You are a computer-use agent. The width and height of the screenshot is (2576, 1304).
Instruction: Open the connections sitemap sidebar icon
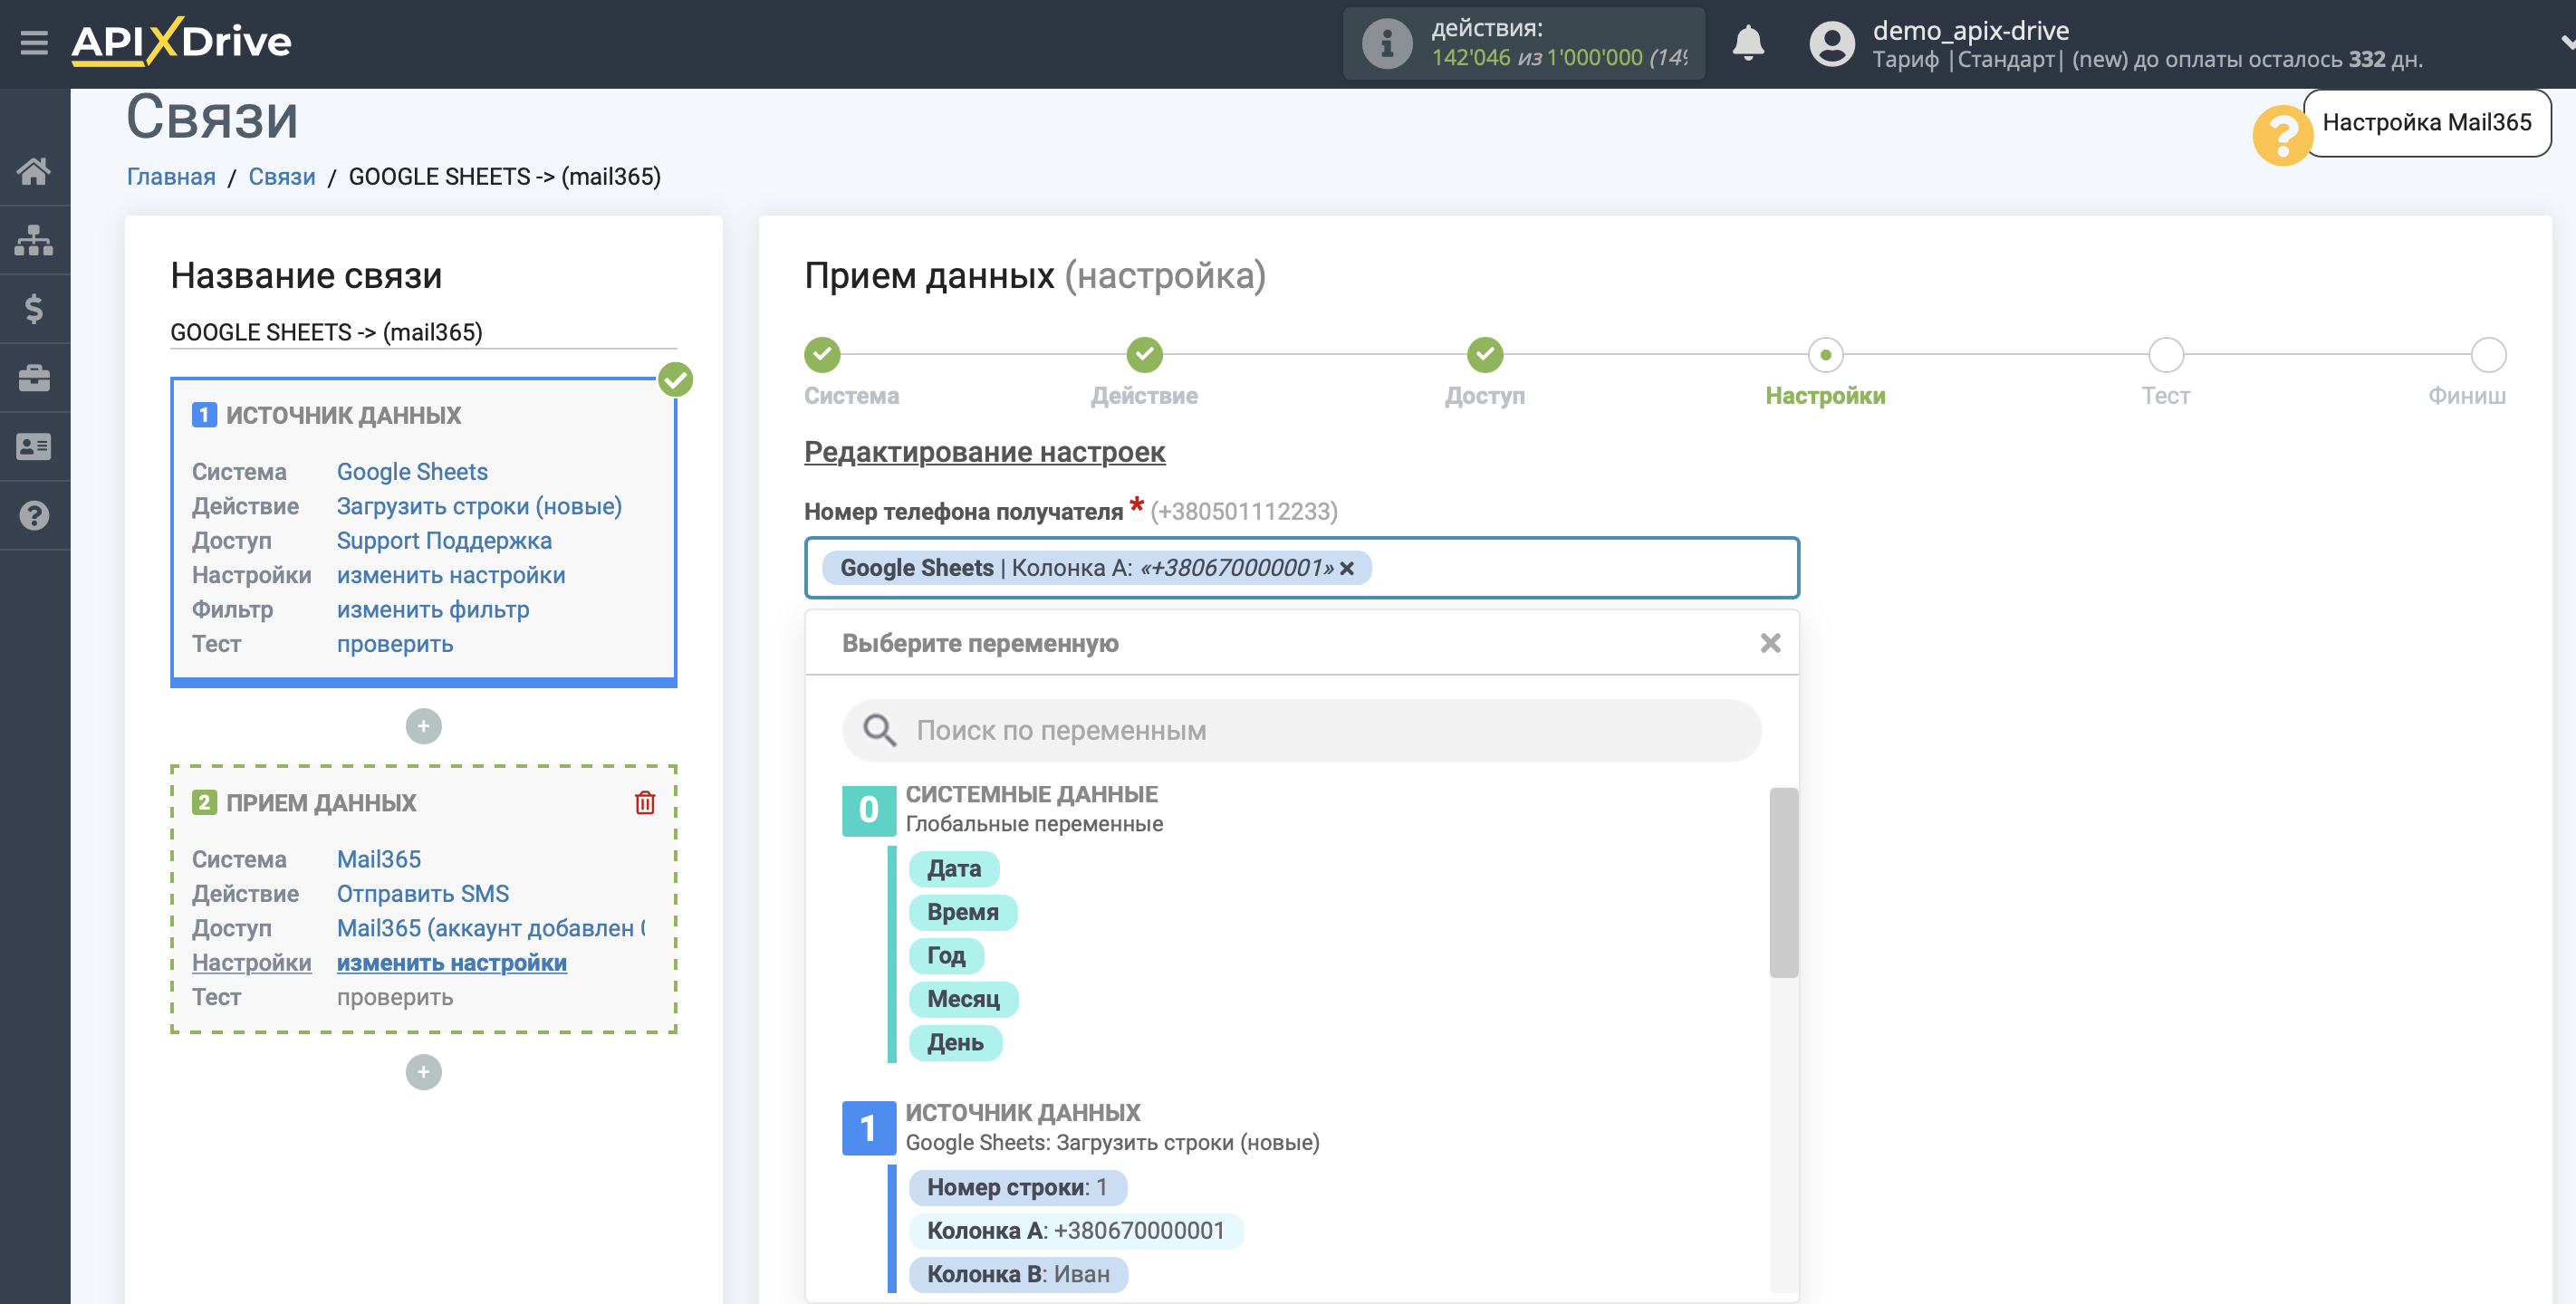tap(34, 240)
